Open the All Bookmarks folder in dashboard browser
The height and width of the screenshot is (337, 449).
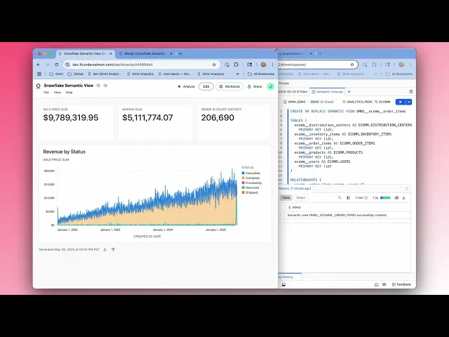pyautogui.click(x=261, y=74)
